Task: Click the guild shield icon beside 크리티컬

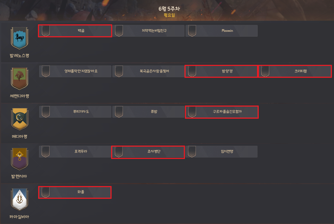Action: (265, 71)
